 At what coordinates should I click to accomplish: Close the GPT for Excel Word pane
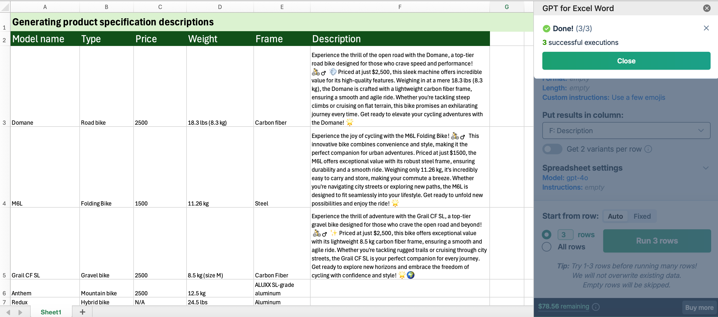click(707, 8)
